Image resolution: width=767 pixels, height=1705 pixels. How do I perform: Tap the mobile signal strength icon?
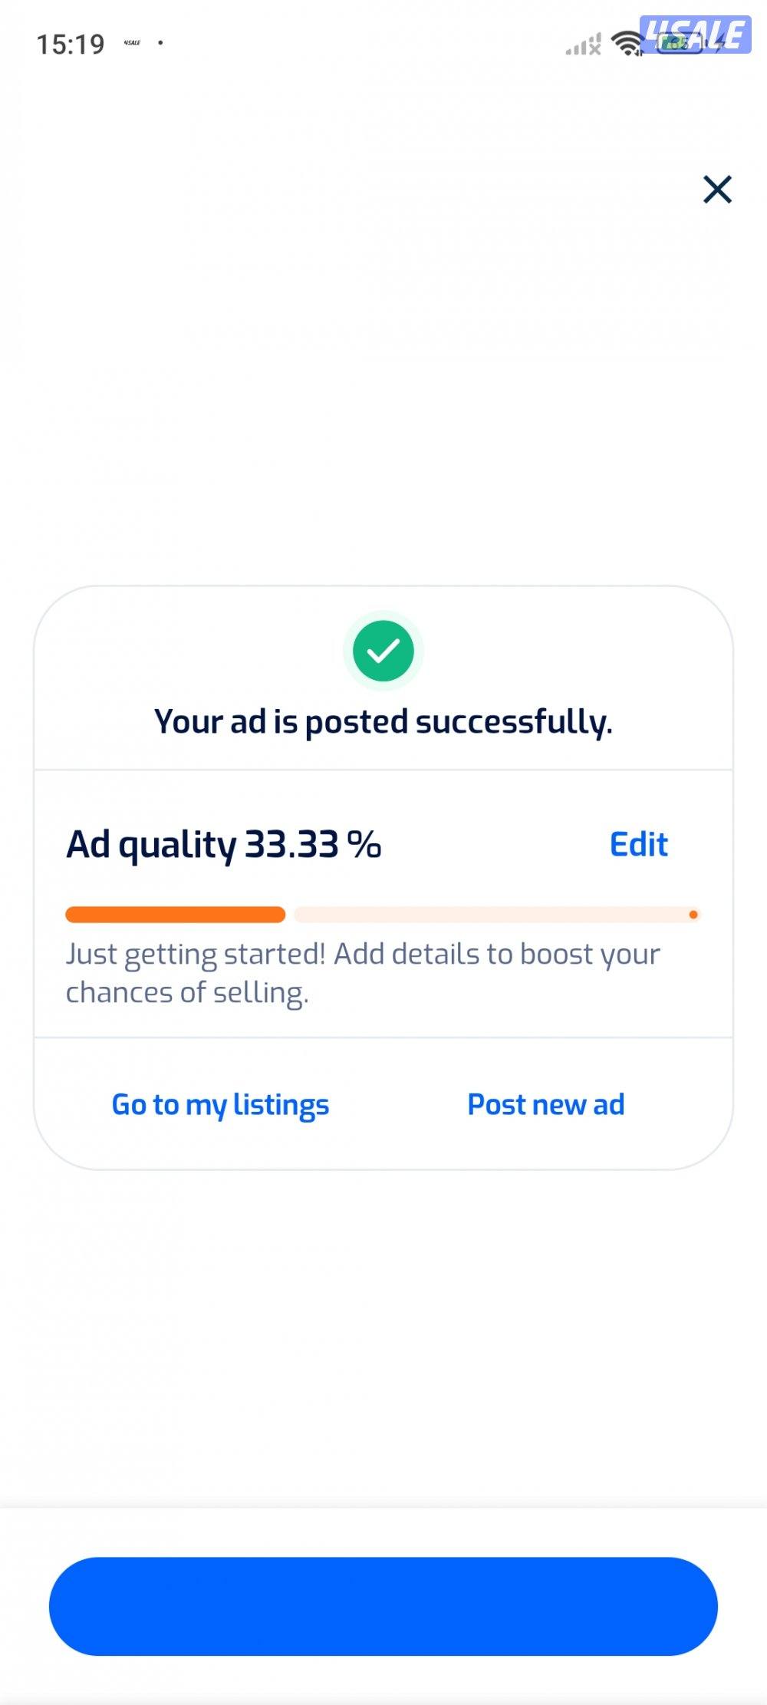(x=583, y=45)
